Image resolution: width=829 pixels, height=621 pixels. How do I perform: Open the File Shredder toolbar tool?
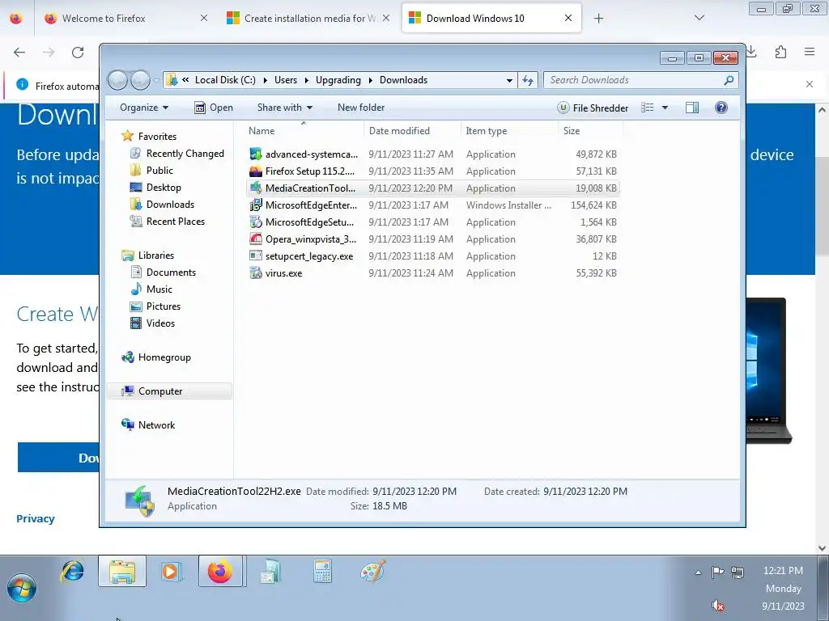point(593,108)
